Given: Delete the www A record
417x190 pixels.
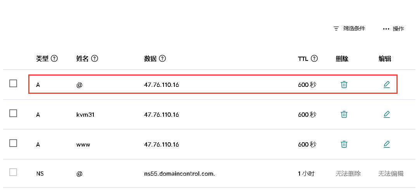Looking at the screenshot, I should point(344,144).
